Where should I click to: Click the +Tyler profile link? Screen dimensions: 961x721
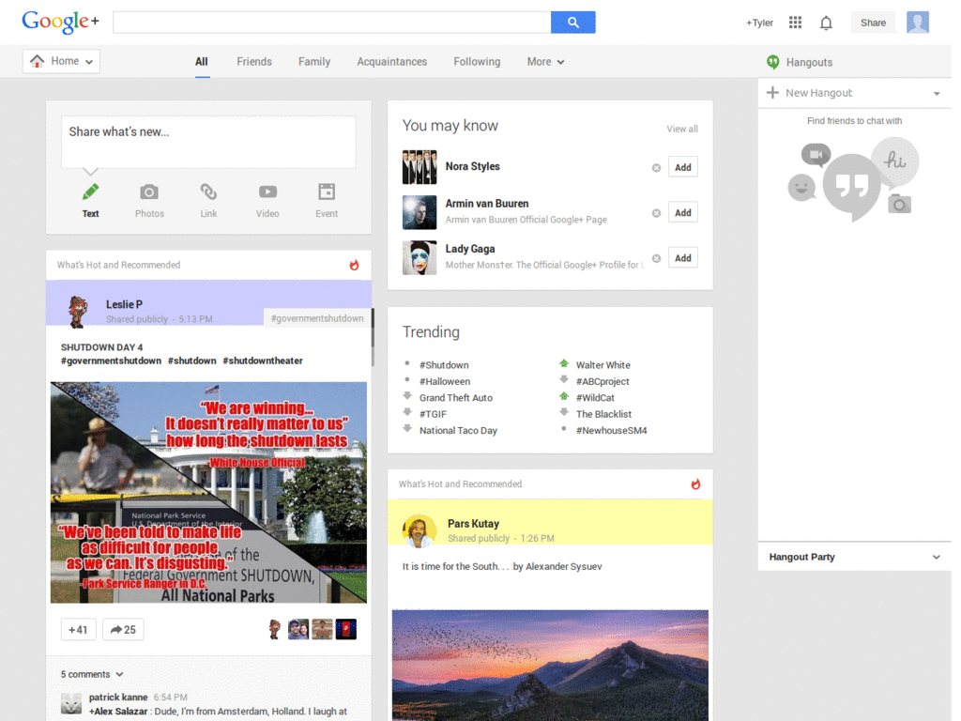tap(759, 23)
